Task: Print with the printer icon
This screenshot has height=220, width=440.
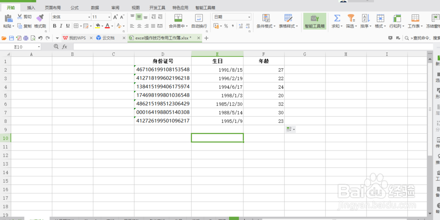Action: tap(26, 38)
